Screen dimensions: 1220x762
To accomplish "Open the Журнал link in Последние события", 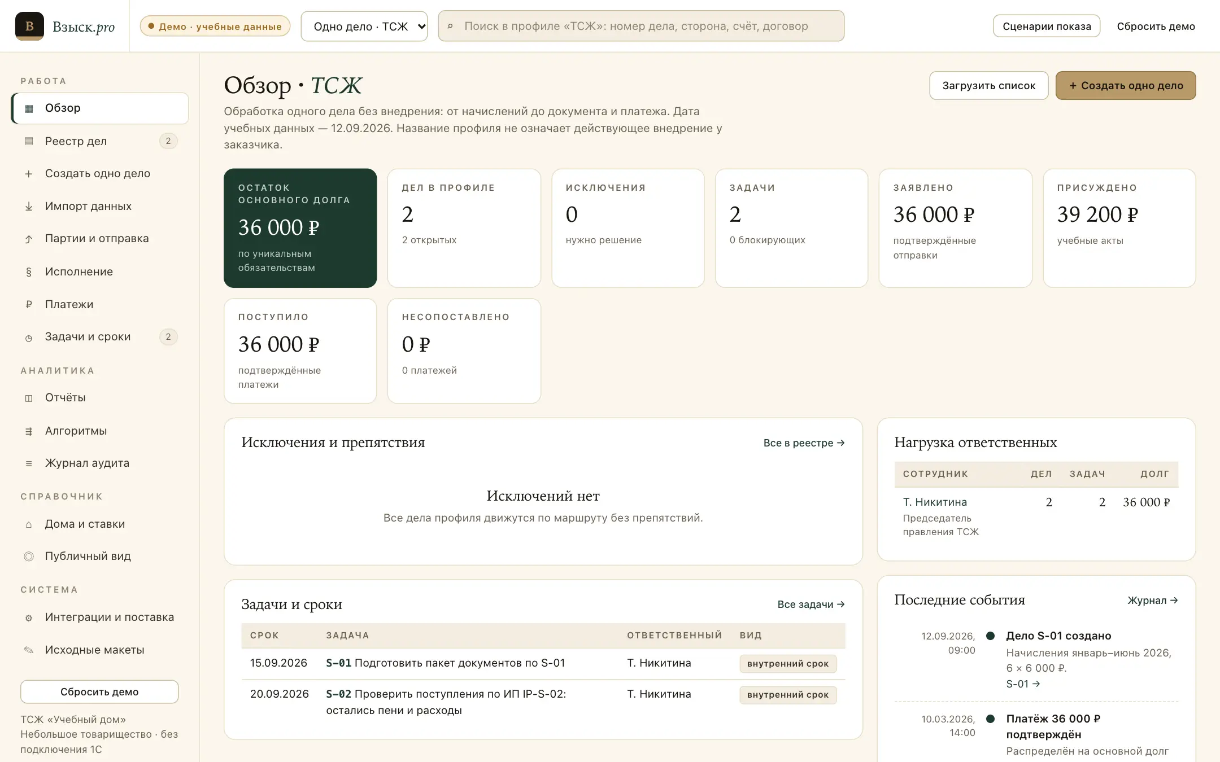I will point(1153,601).
